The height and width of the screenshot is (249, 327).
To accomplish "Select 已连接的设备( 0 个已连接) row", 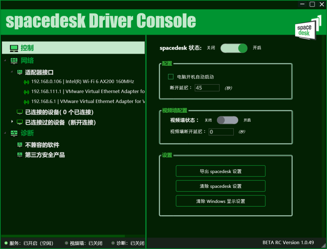I will pos(59,112).
